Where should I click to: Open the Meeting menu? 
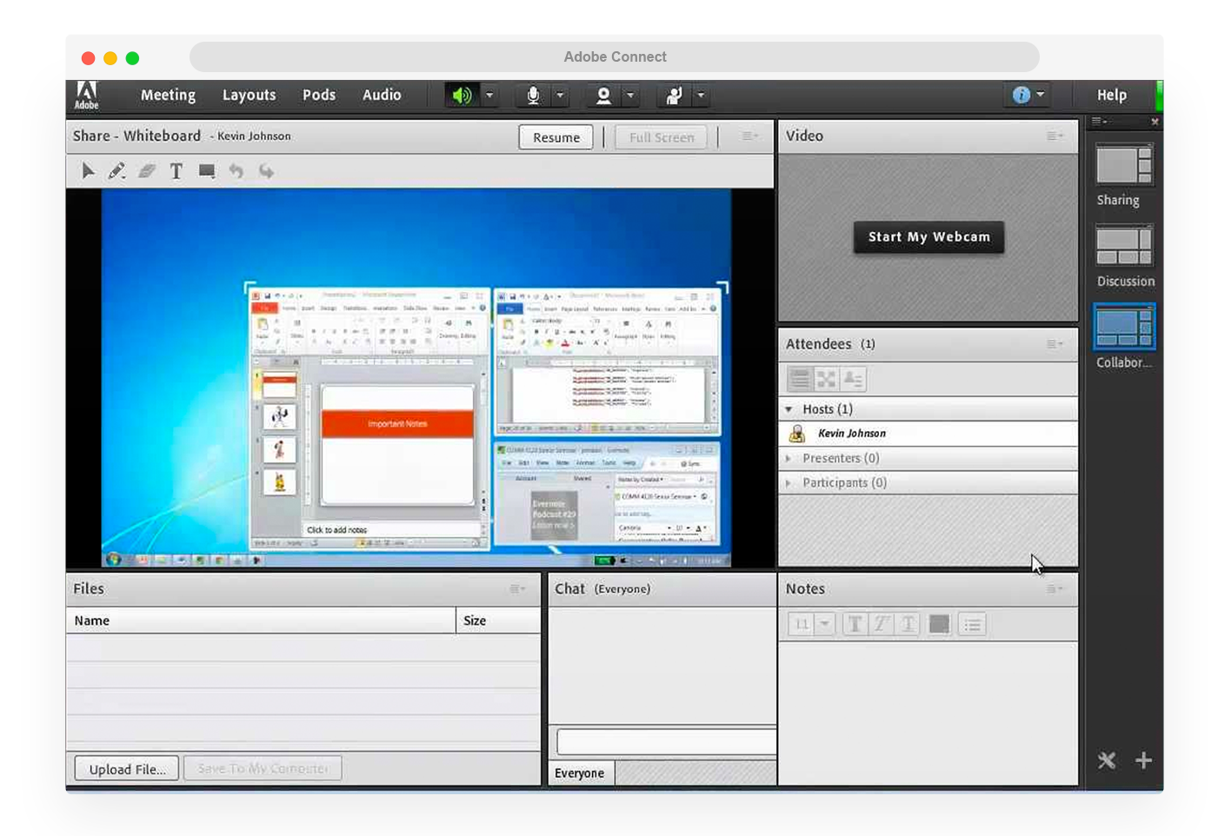[x=168, y=95]
